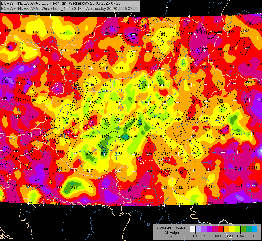Click the legend tick label 100
The width and height of the screenshot is (262, 241).
(x=196, y=236)
